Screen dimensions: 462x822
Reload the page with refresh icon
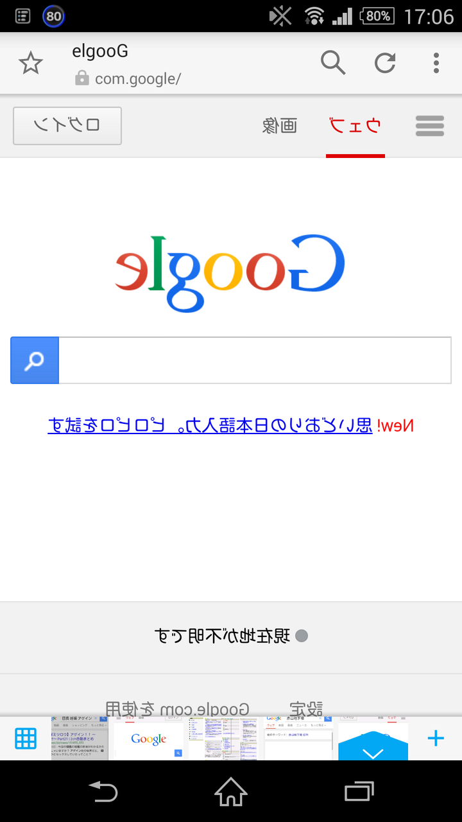[x=385, y=63]
